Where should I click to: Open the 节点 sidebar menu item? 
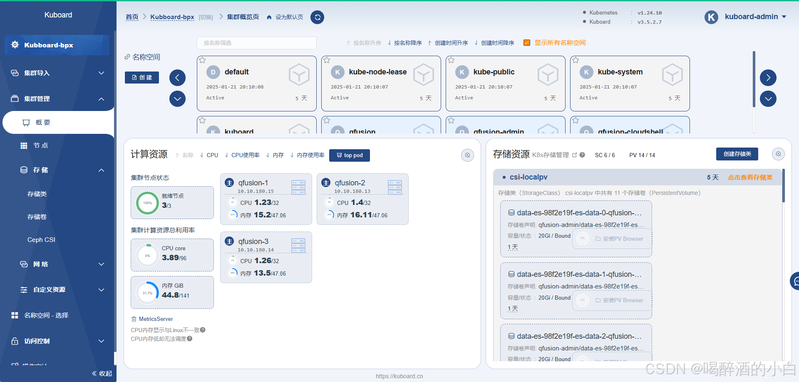[41, 145]
